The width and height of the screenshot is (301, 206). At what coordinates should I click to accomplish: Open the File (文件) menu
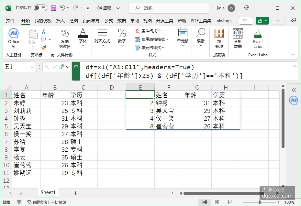[10, 21]
